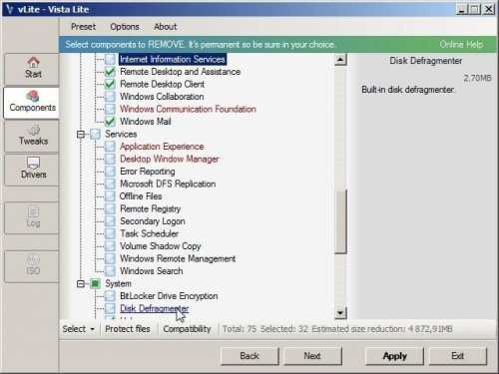Click the Exit button
This screenshot has height=374, width=499.
458,356
